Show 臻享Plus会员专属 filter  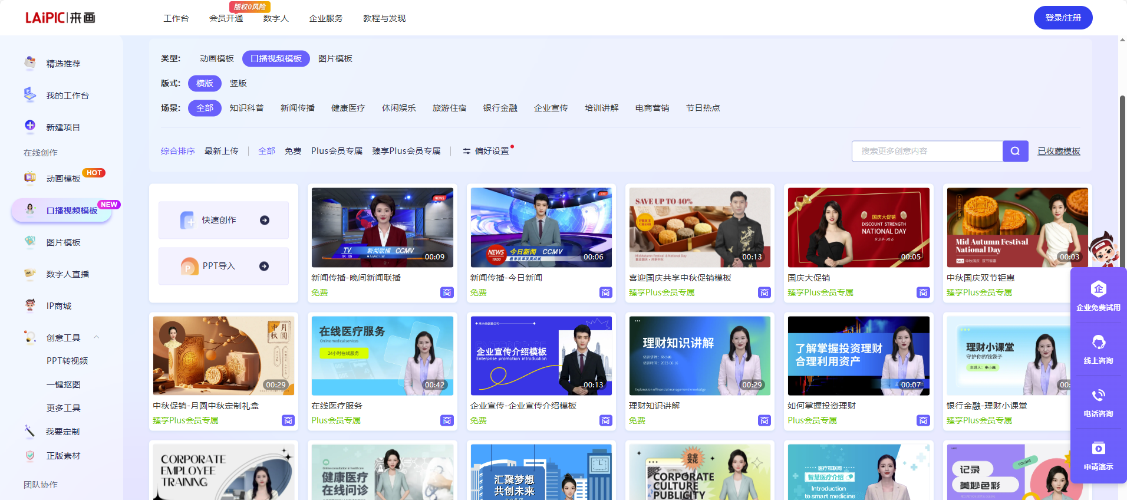[x=407, y=151]
